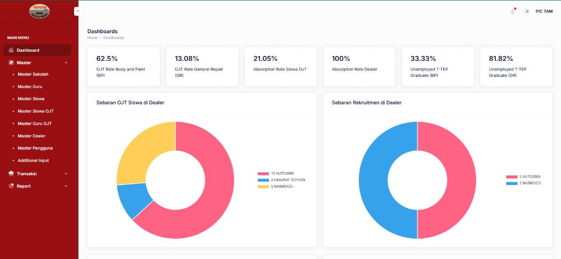This screenshot has height=259, width=561.
Task: Click the "Sebaran OJT Siswa di Dealer" title
Action: pyautogui.click(x=130, y=103)
